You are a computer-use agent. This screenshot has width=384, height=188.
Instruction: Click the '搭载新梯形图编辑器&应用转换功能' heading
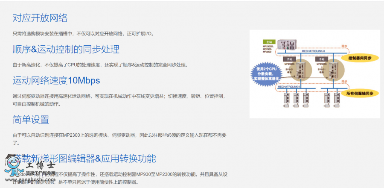click(x=85, y=159)
